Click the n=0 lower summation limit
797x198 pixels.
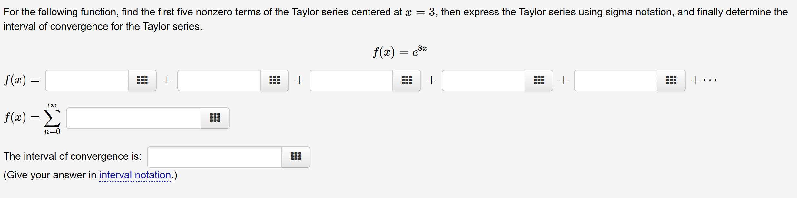(x=52, y=132)
